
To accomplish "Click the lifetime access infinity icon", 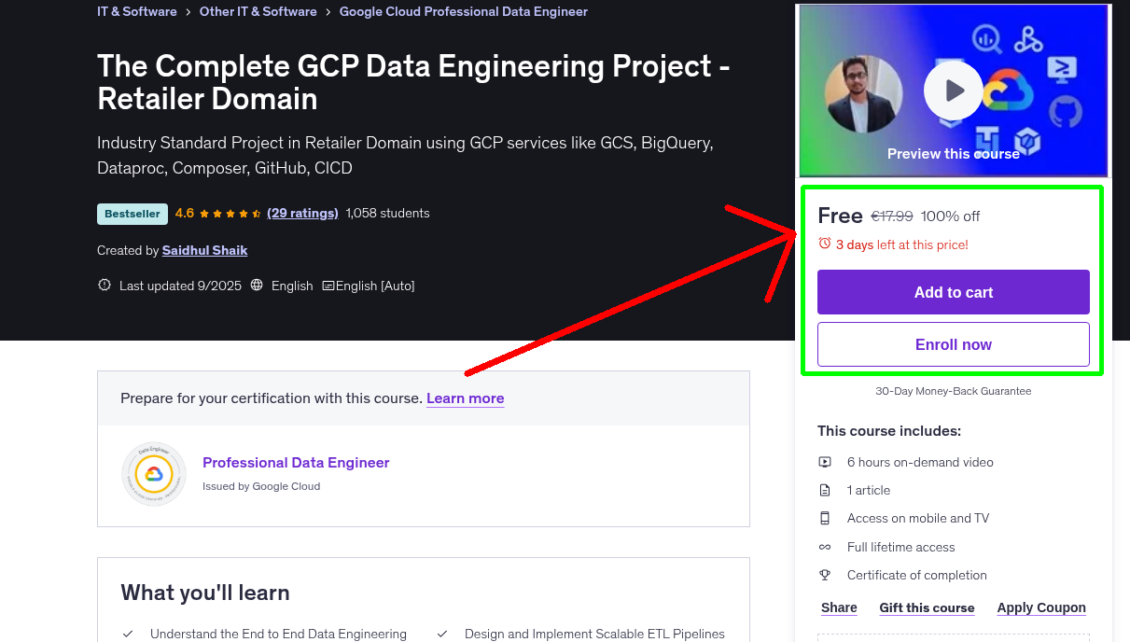I will pyautogui.click(x=825, y=546).
